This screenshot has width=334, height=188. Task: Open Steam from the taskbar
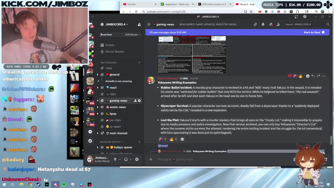(38, 185)
